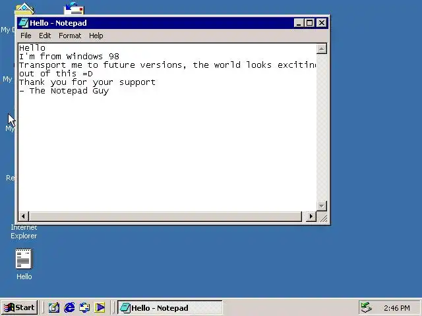Open the File menu in Notepad
422x316 pixels.
pyautogui.click(x=26, y=36)
